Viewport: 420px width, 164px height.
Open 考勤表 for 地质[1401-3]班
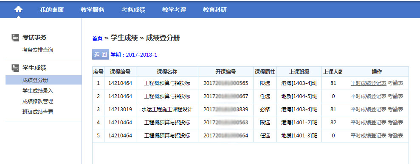[x=395, y=135]
